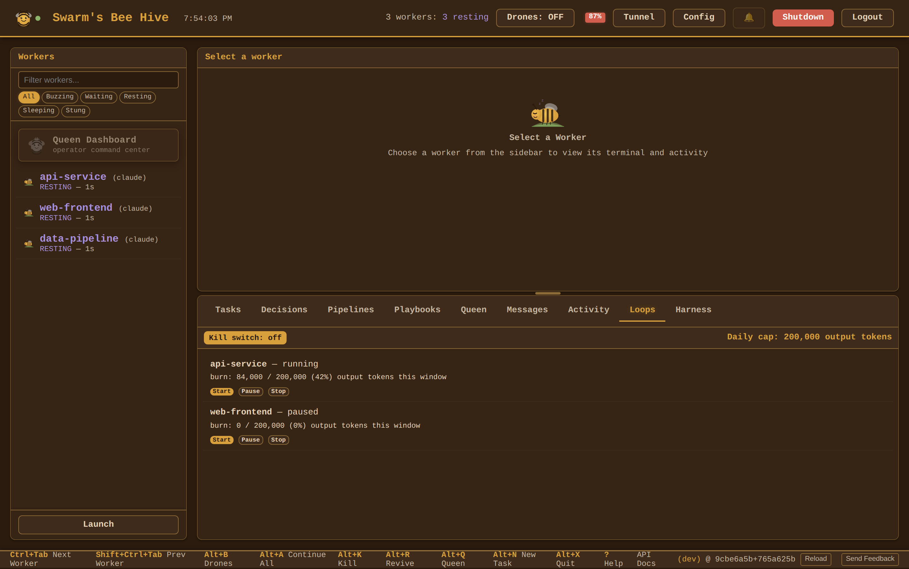Start the api-service loop

222,391
